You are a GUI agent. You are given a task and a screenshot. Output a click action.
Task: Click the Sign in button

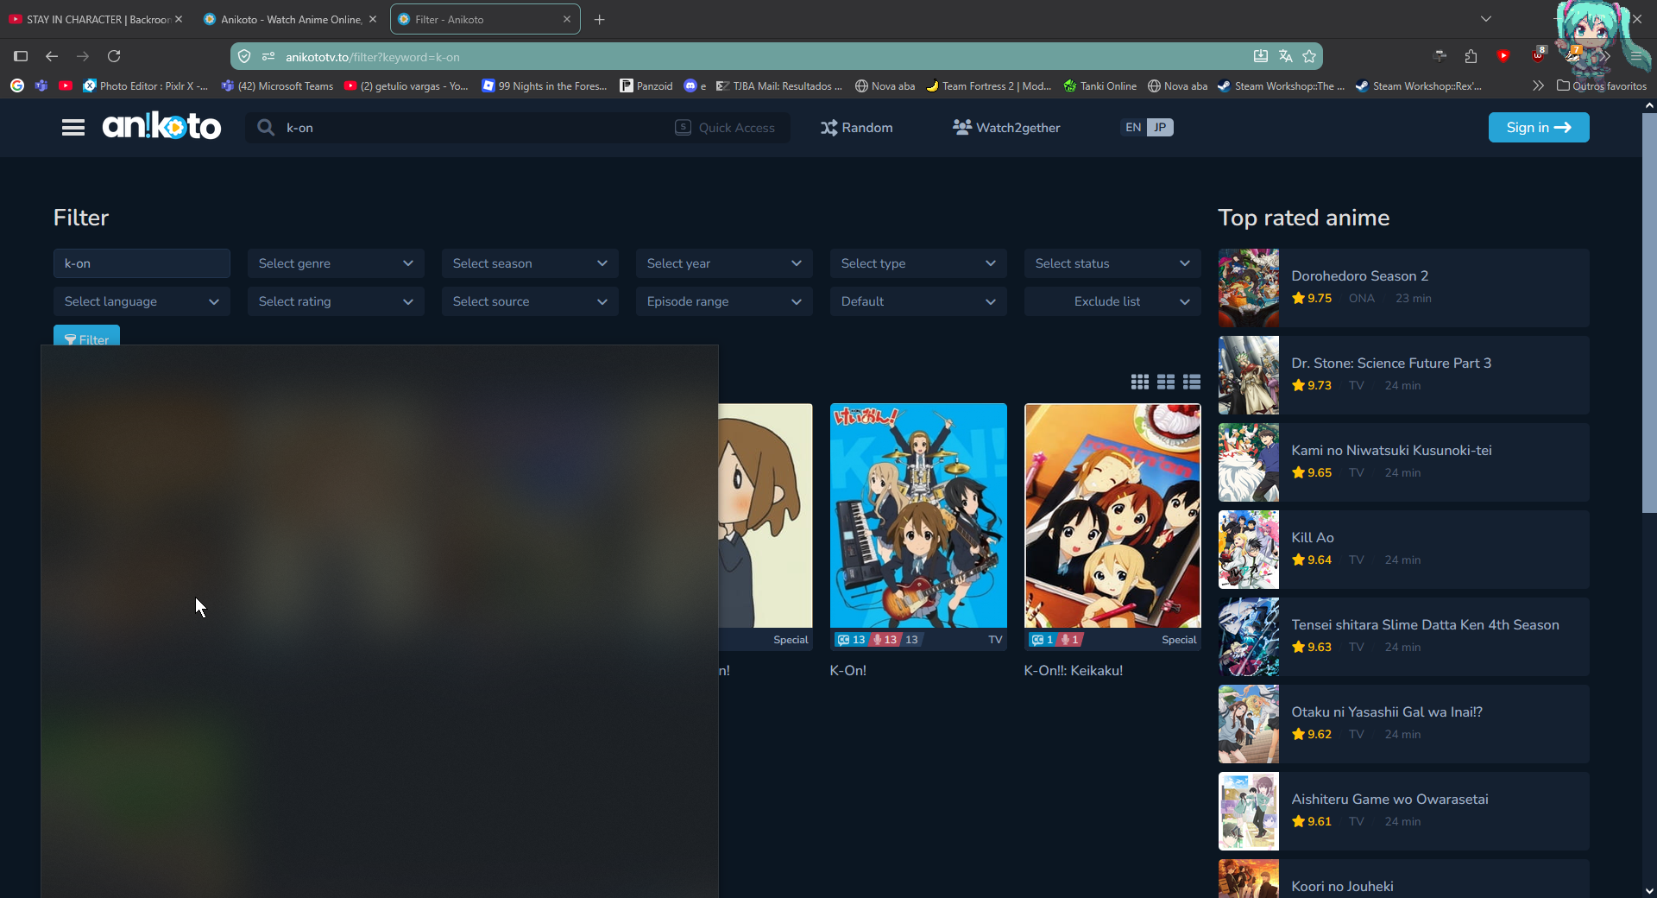click(1539, 128)
